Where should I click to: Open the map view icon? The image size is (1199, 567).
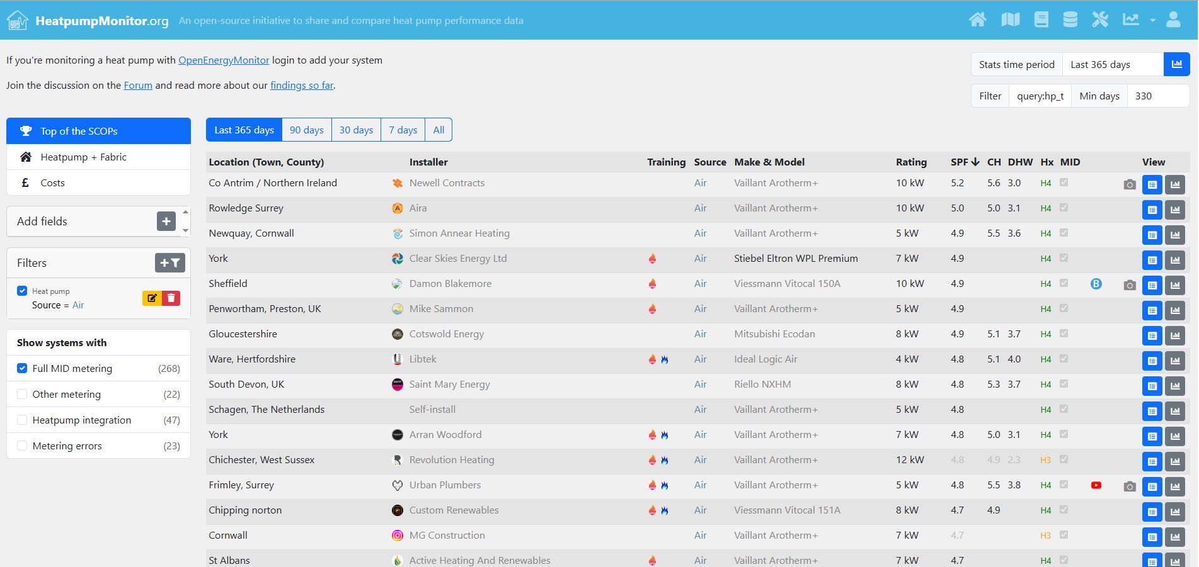(x=1010, y=20)
